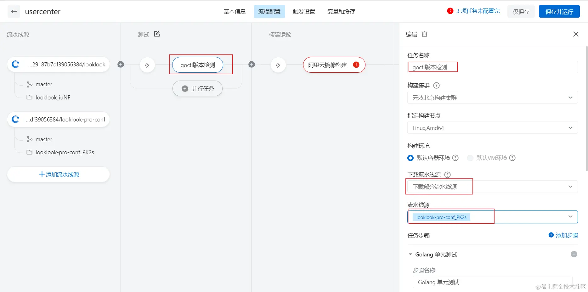
Task: Collapse the Golang 单元测试 step section
Action: coord(410,254)
